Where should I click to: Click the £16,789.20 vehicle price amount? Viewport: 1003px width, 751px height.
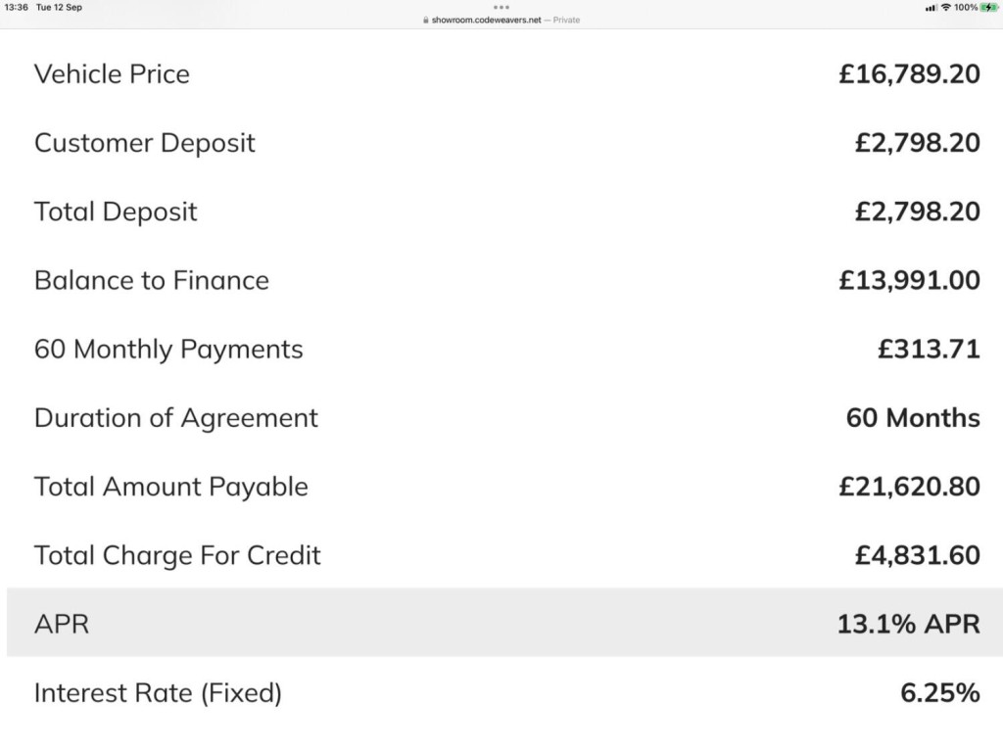[910, 74]
